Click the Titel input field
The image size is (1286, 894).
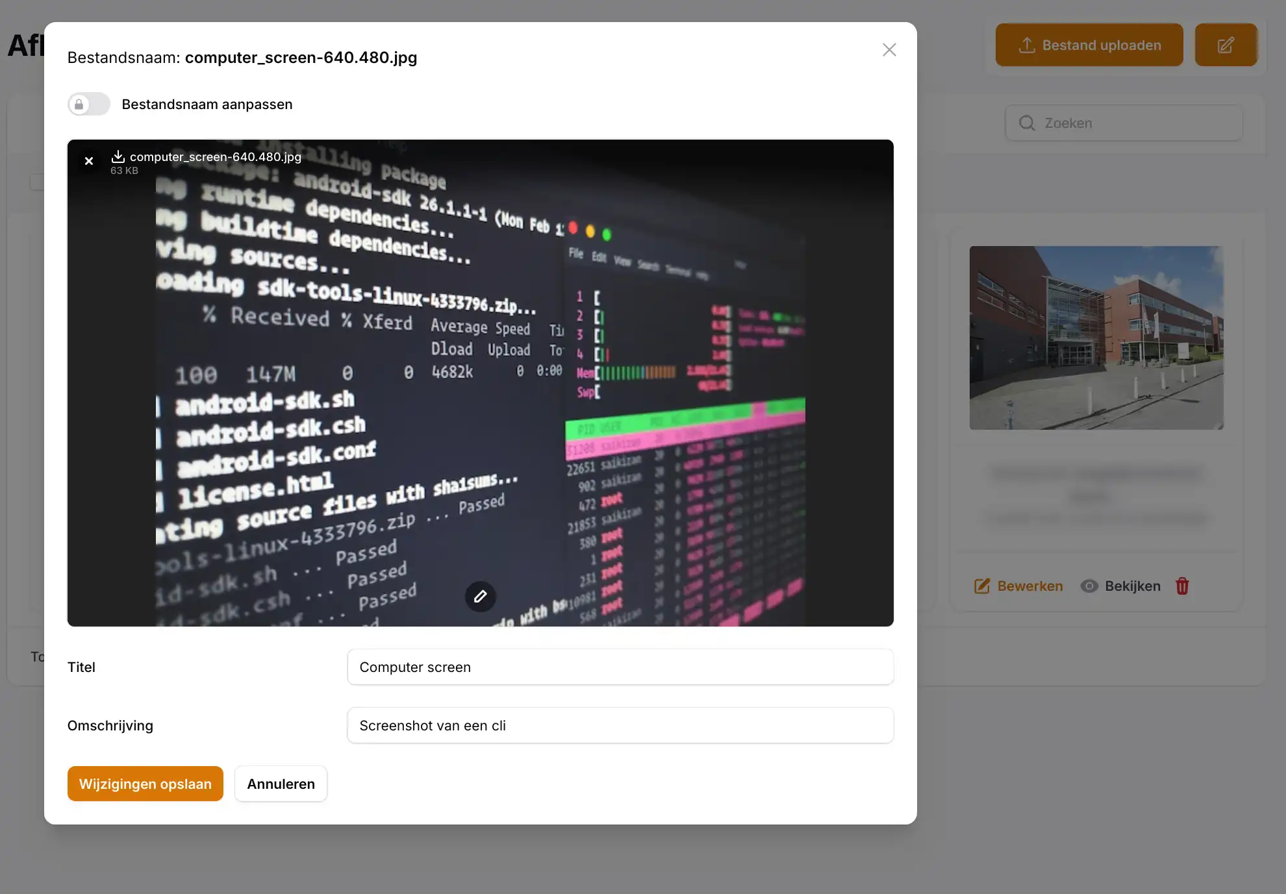620,667
